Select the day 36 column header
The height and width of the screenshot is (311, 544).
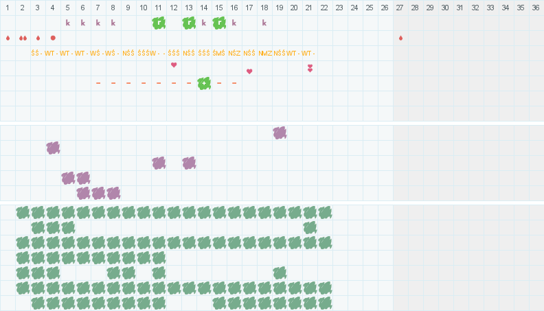536,8
